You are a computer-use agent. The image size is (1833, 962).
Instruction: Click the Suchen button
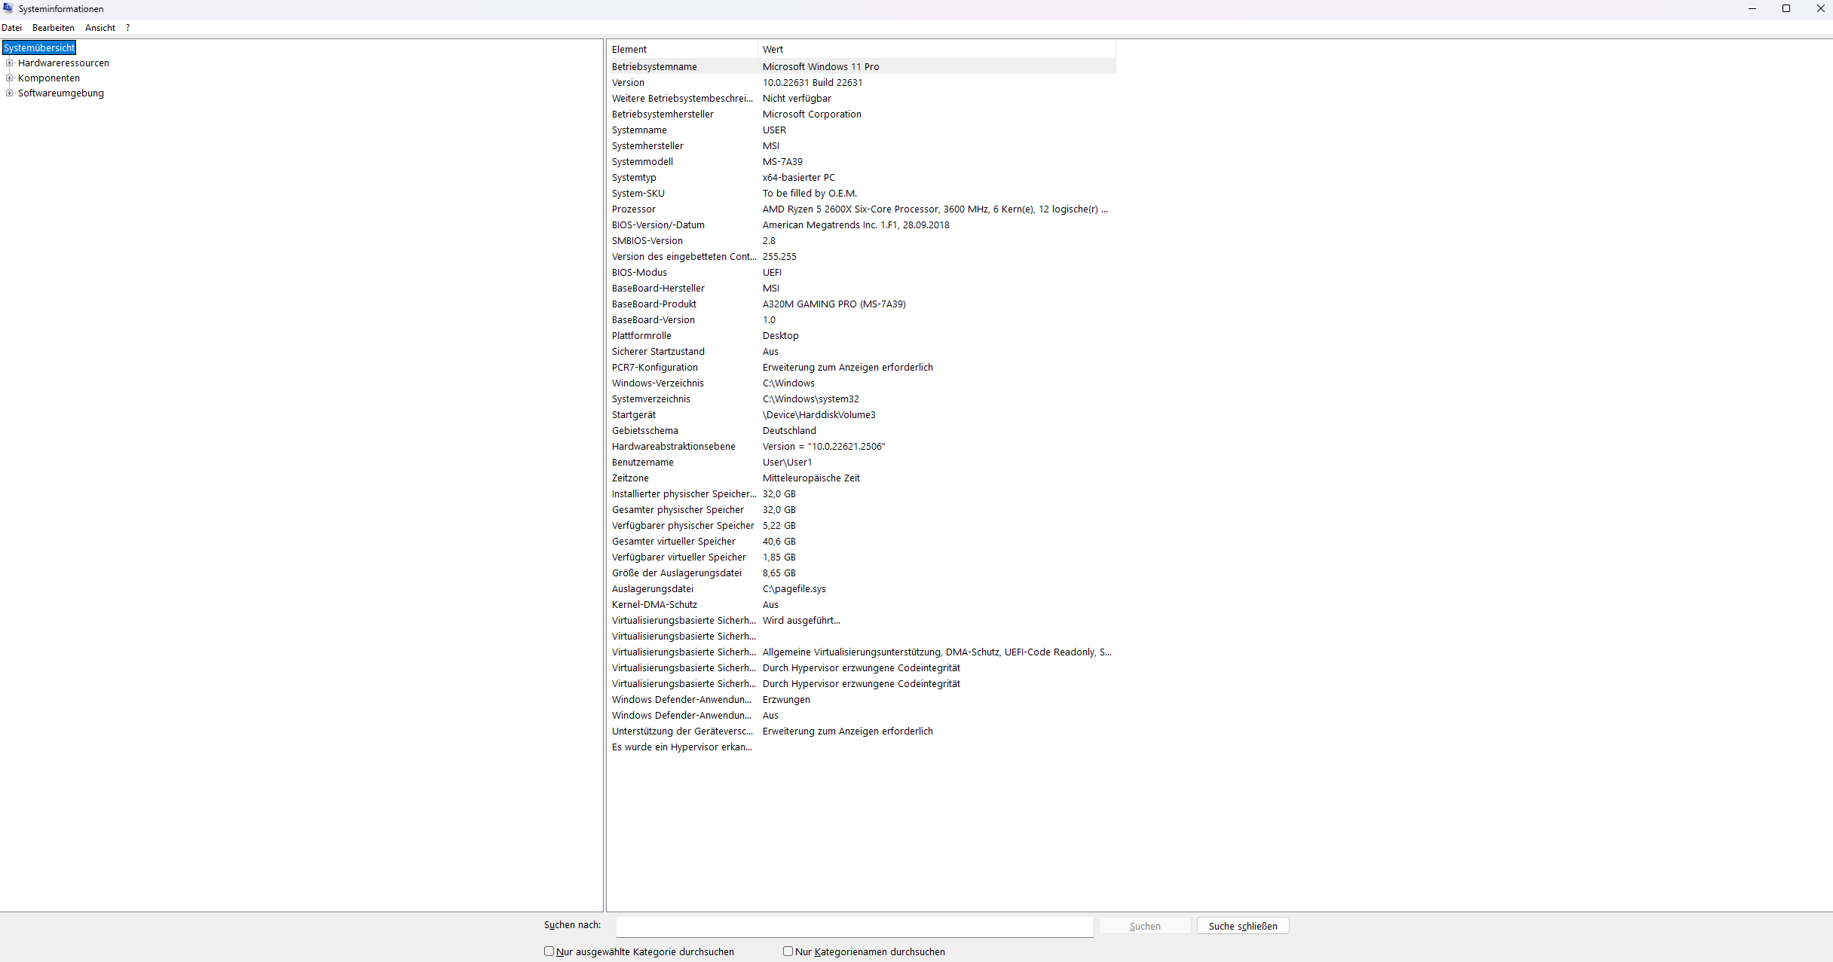pyautogui.click(x=1144, y=926)
